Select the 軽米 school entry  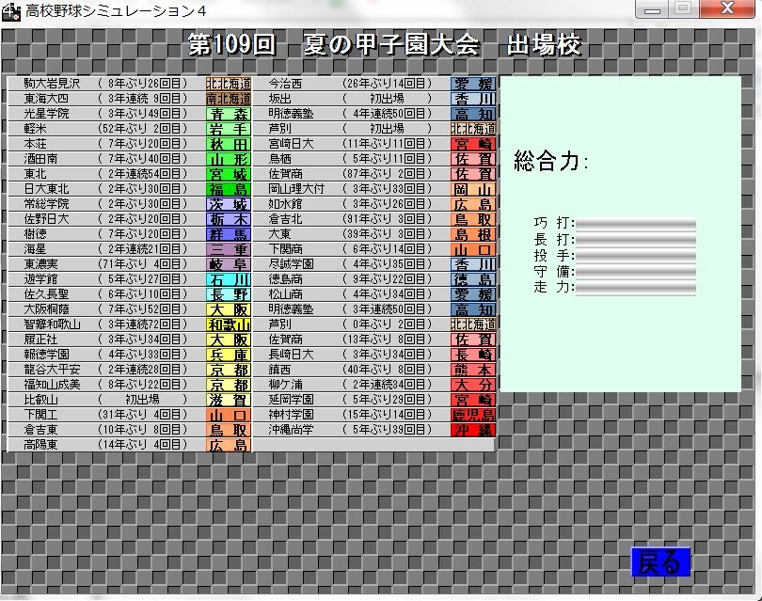[x=130, y=128]
